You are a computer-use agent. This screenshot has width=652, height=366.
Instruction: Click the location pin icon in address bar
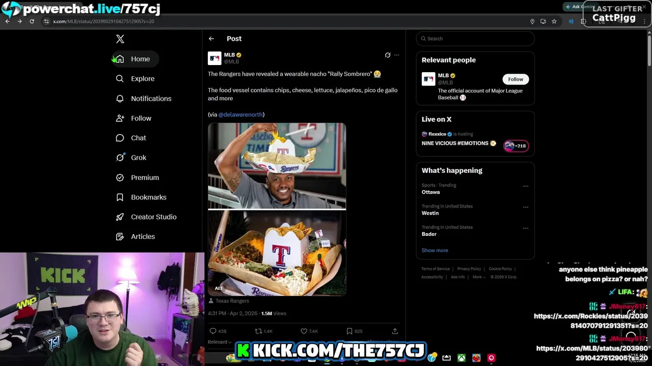(532, 21)
